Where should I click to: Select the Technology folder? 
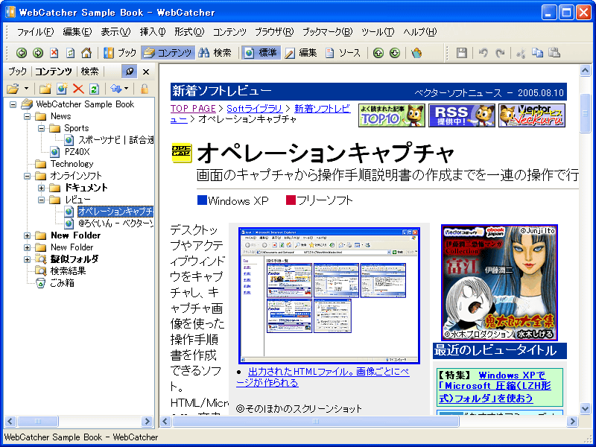click(72, 164)
